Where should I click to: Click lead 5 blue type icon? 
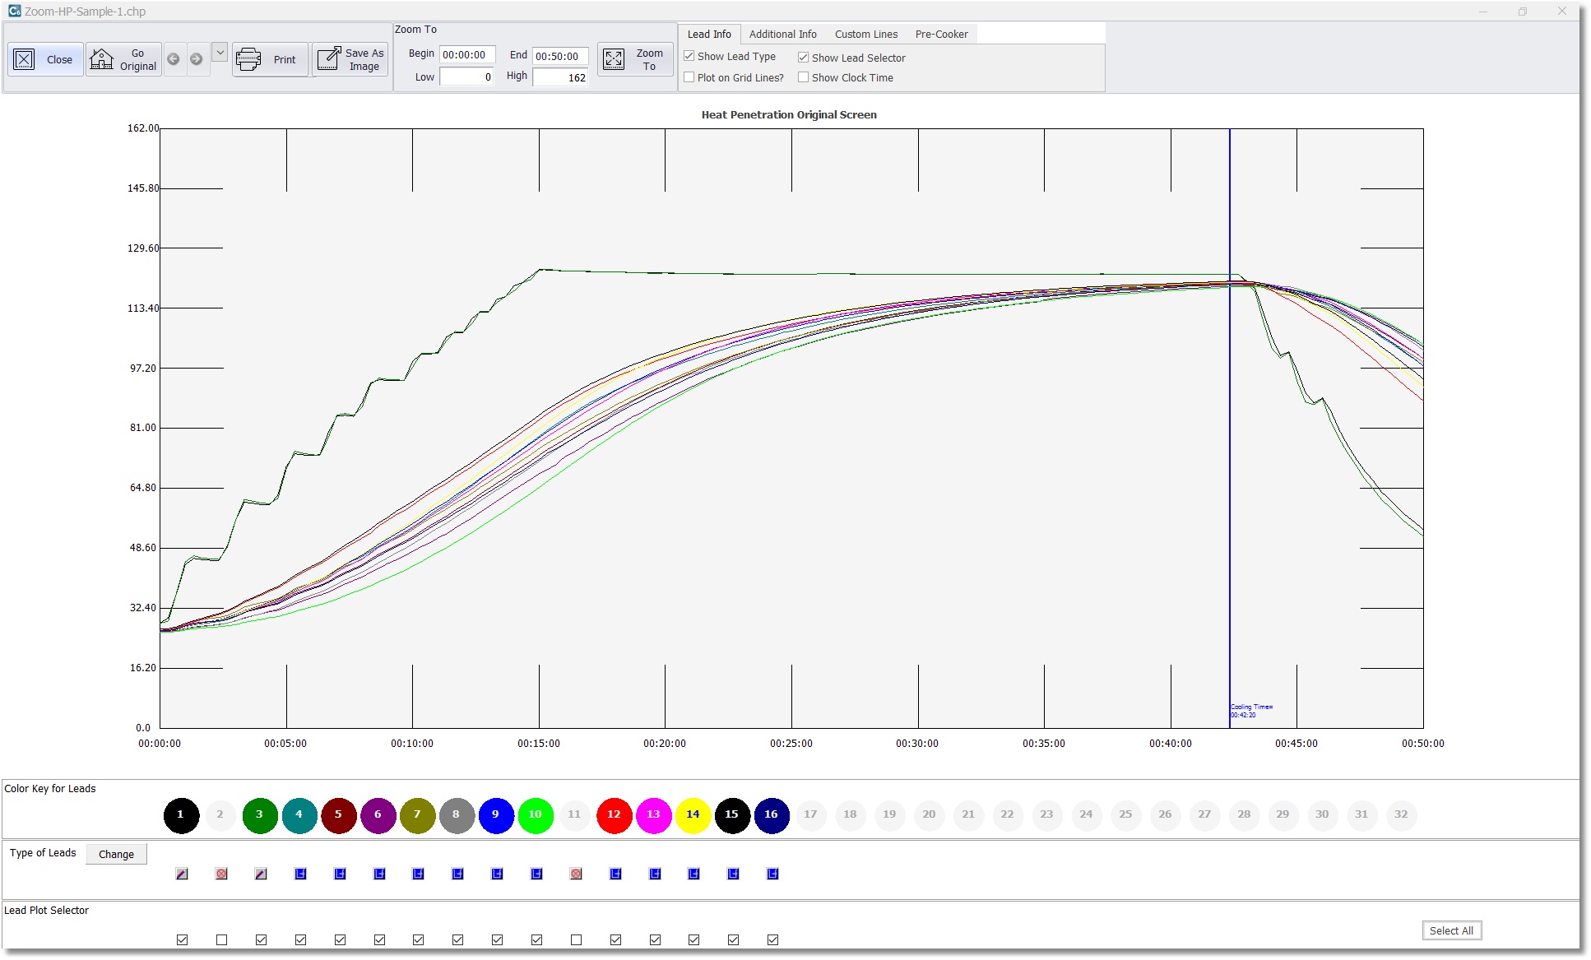tap(340, 874)
